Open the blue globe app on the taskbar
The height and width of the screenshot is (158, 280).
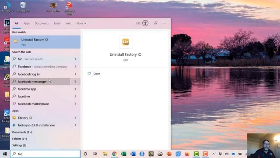142,154
